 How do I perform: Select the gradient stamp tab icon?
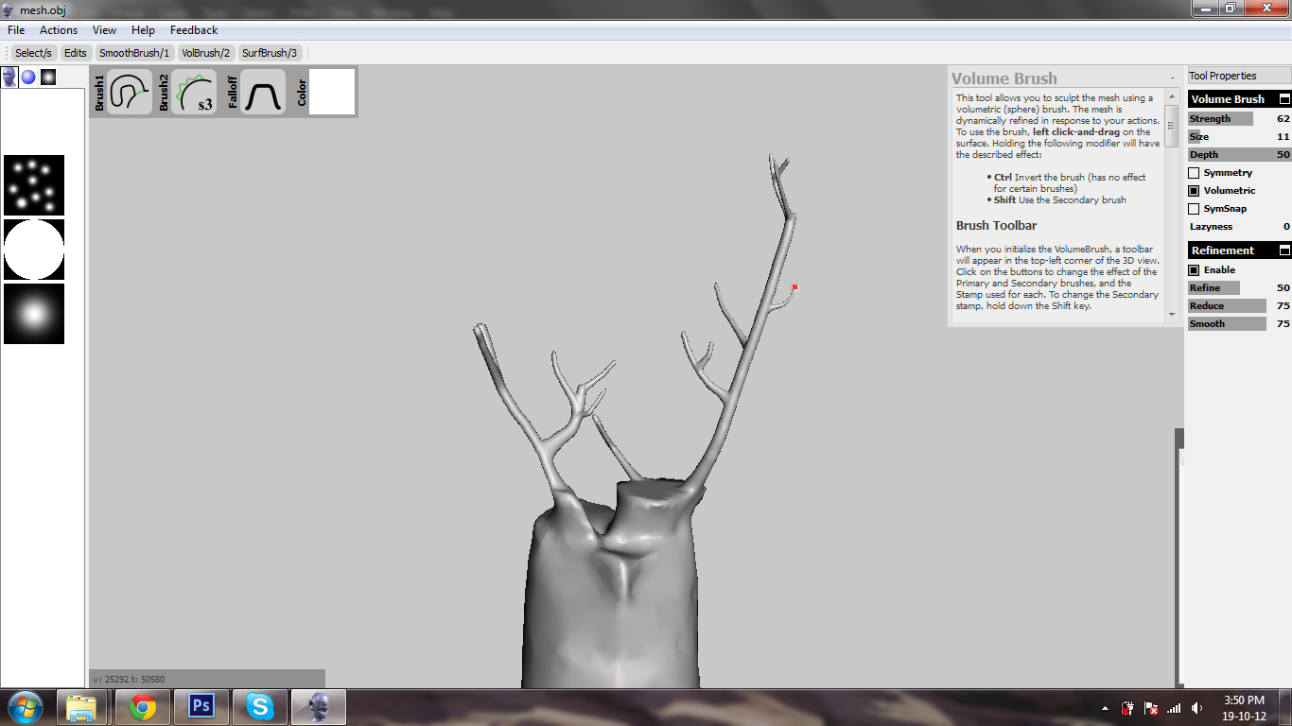[48, 77]
